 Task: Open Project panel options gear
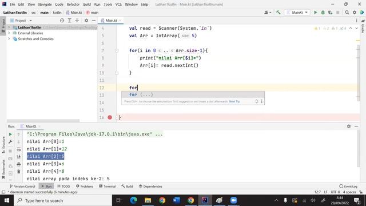(86, 21)
